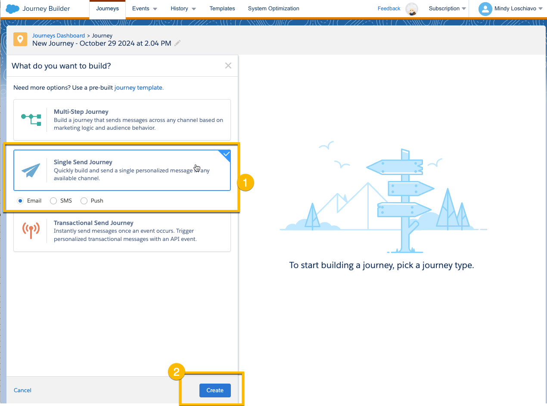The image size is (547, 406).
Task: Select the Email channel radio button
Action: [x=20, y=200]
